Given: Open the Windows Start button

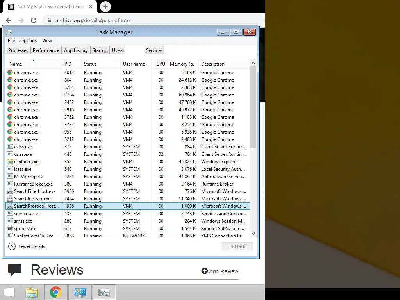Looking at the screenshot, I should pyautogui.click(x=9, y=292).
